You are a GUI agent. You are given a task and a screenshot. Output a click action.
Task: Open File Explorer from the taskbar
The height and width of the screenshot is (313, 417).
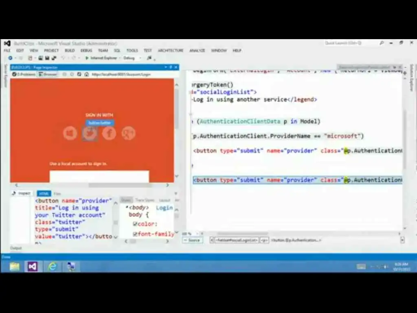15,267
